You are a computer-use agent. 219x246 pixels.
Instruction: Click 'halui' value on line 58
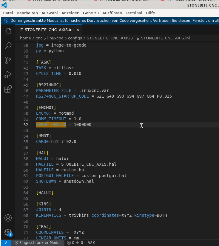click(x=62, y=159)
